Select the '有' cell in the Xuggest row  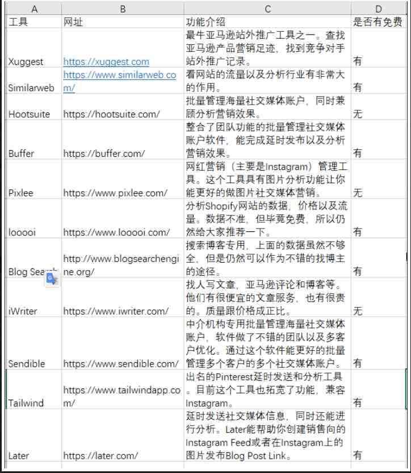pos(379,48)
